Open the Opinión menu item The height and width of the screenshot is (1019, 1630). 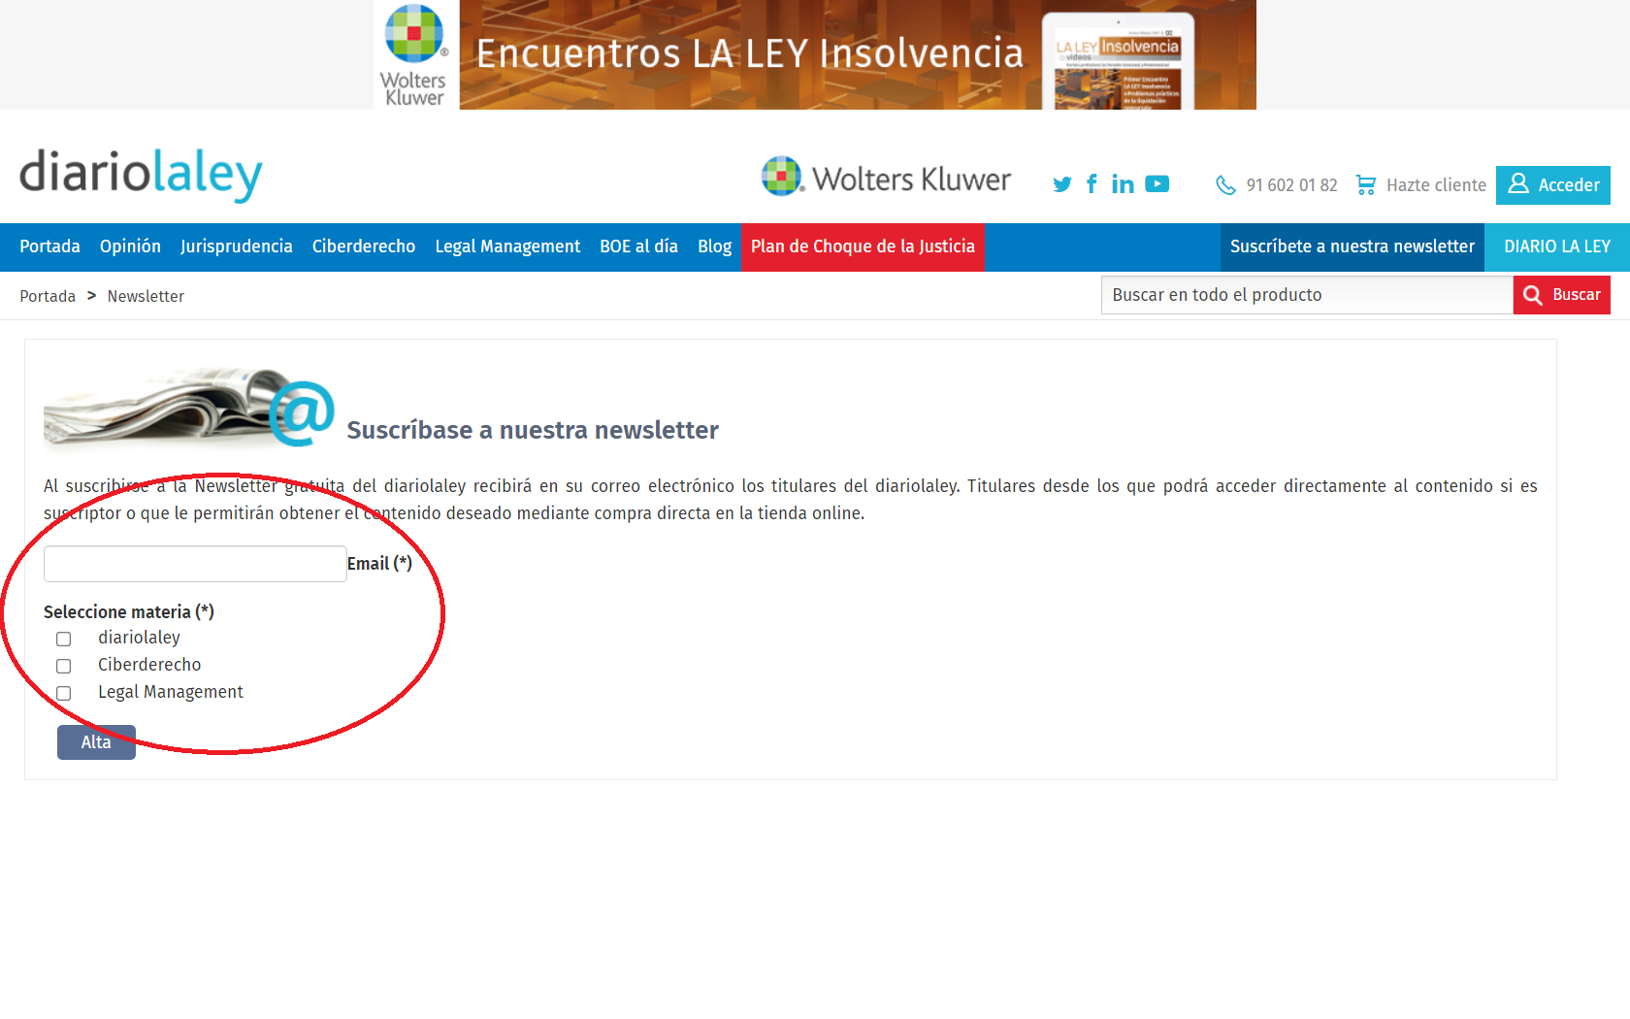pos(130,247)
